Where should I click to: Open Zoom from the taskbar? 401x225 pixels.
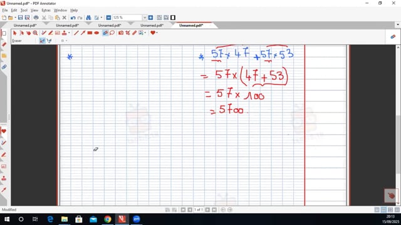tap(137, 219)
